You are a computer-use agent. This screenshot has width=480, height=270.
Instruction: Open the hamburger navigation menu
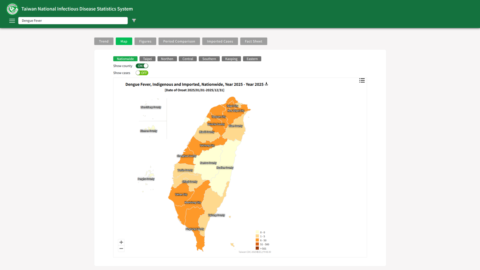pyautogui.click(x=12, y=21)
